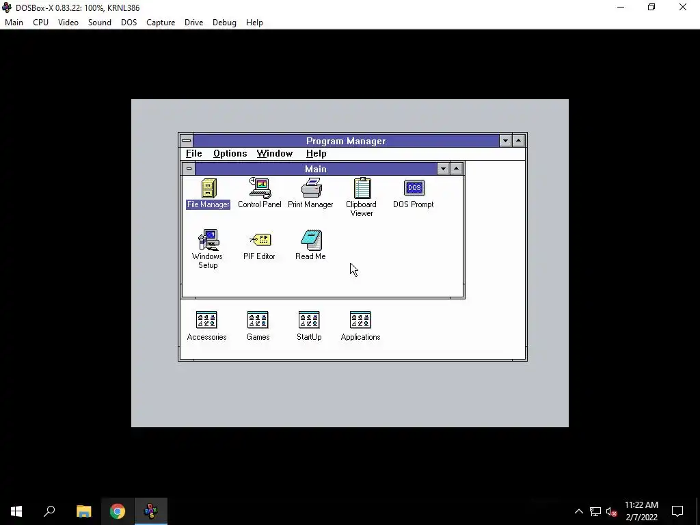This screenshot has height=525, width=700.
Task: Open DOSBox-X Main menu
Action: point(14,23)
